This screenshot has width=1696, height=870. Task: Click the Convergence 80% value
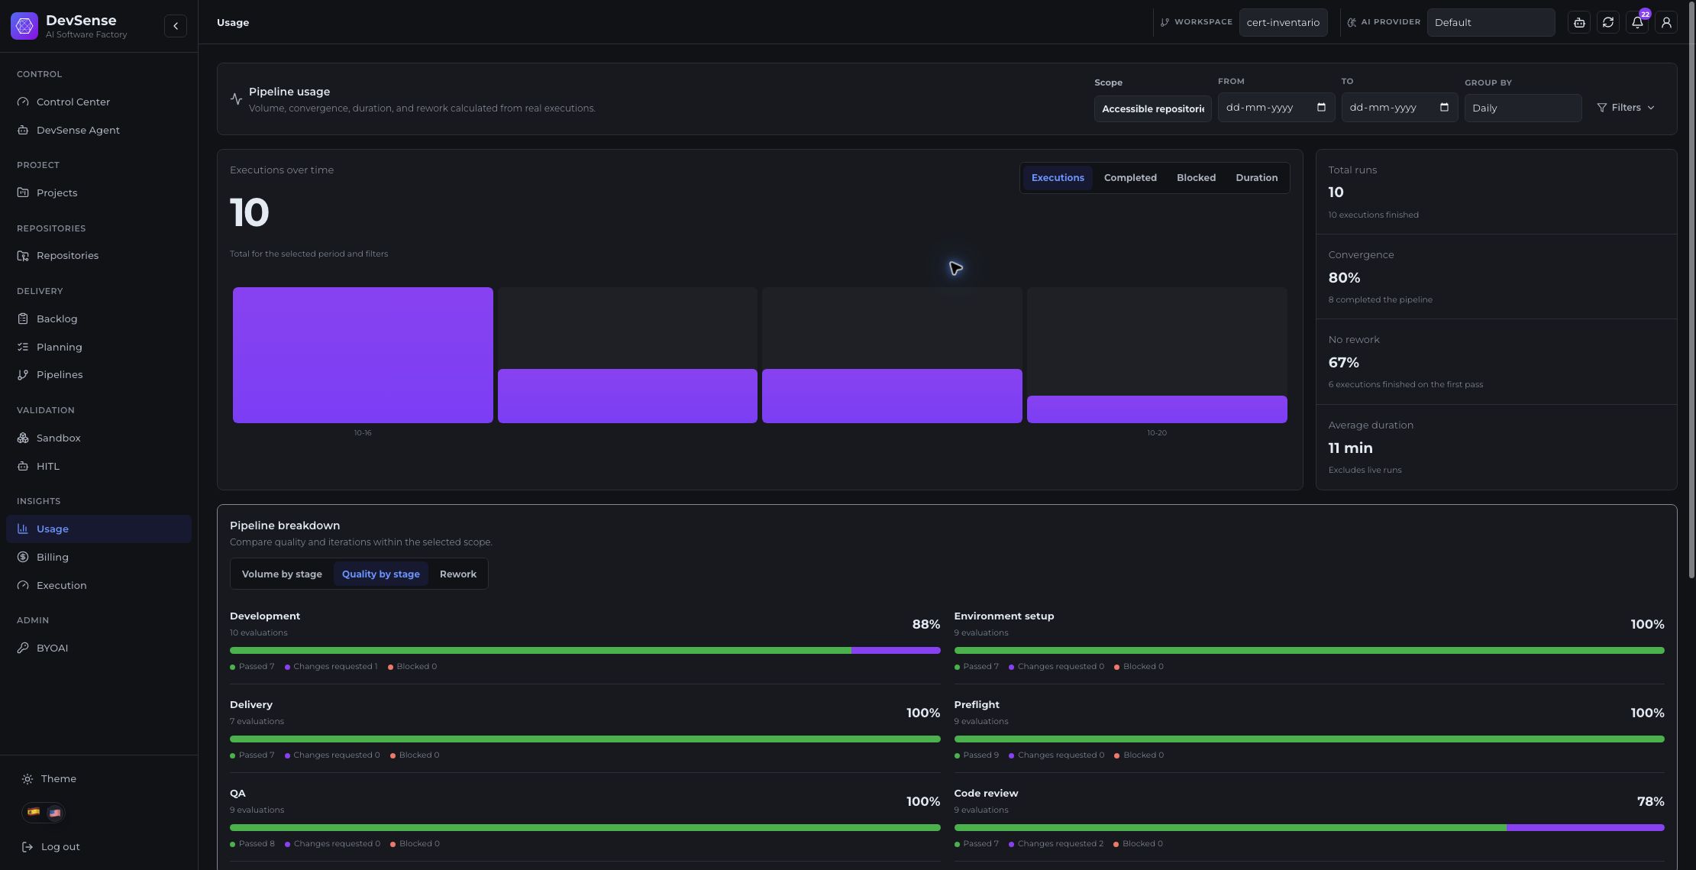click(1344, 278)
